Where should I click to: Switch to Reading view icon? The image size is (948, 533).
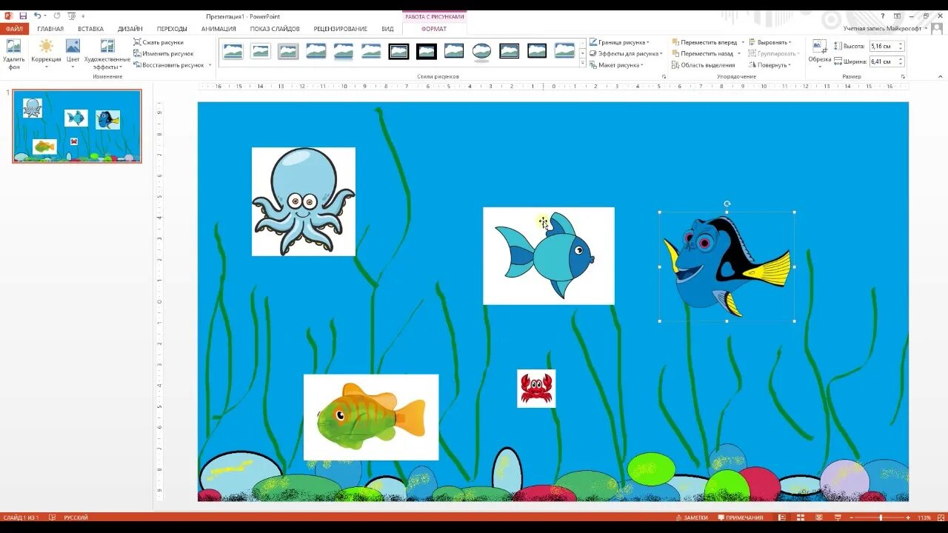point(818,517)
